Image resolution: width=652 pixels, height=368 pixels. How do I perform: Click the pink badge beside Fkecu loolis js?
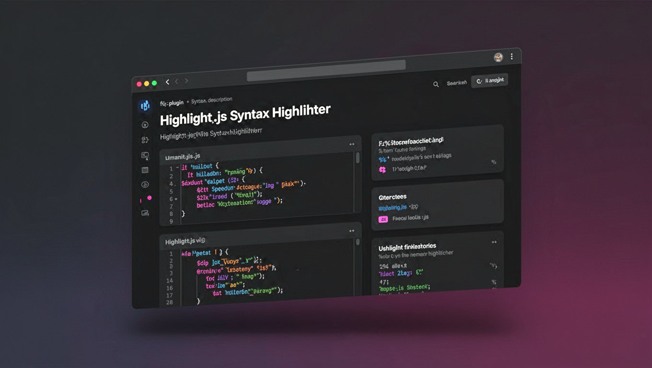pos(383,219)
